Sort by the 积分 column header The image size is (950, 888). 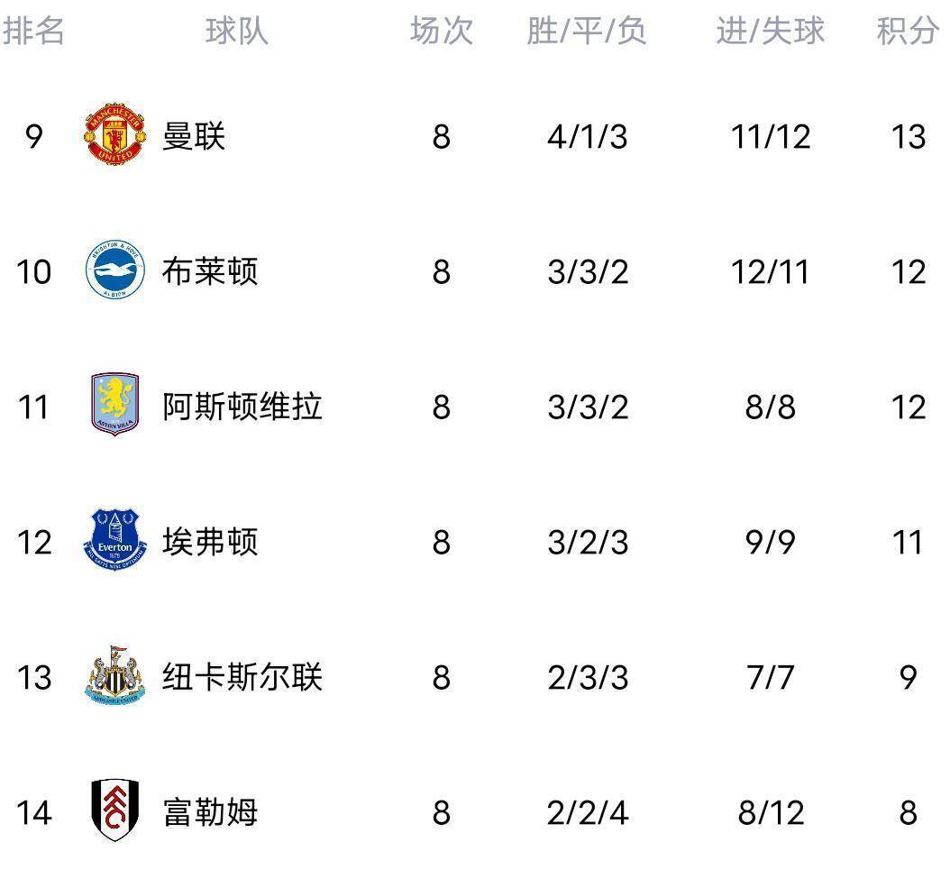point(907,32)
